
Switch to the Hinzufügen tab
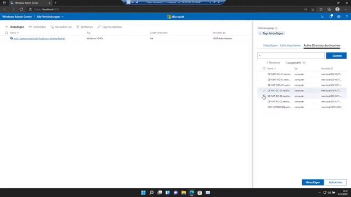point(270,45)
